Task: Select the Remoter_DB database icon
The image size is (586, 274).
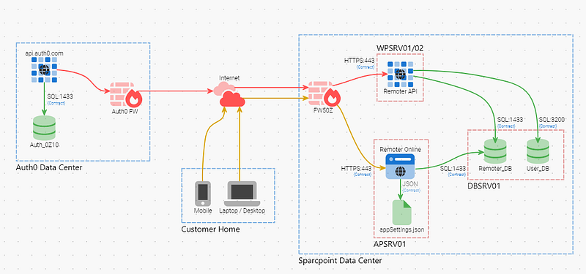Action: [x=495, y=152]
